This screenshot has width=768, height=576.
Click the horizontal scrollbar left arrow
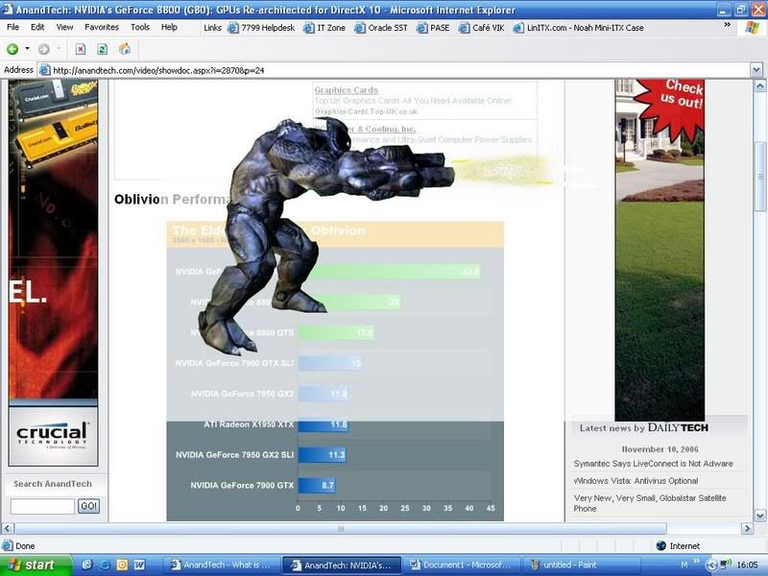coord(8,529)
